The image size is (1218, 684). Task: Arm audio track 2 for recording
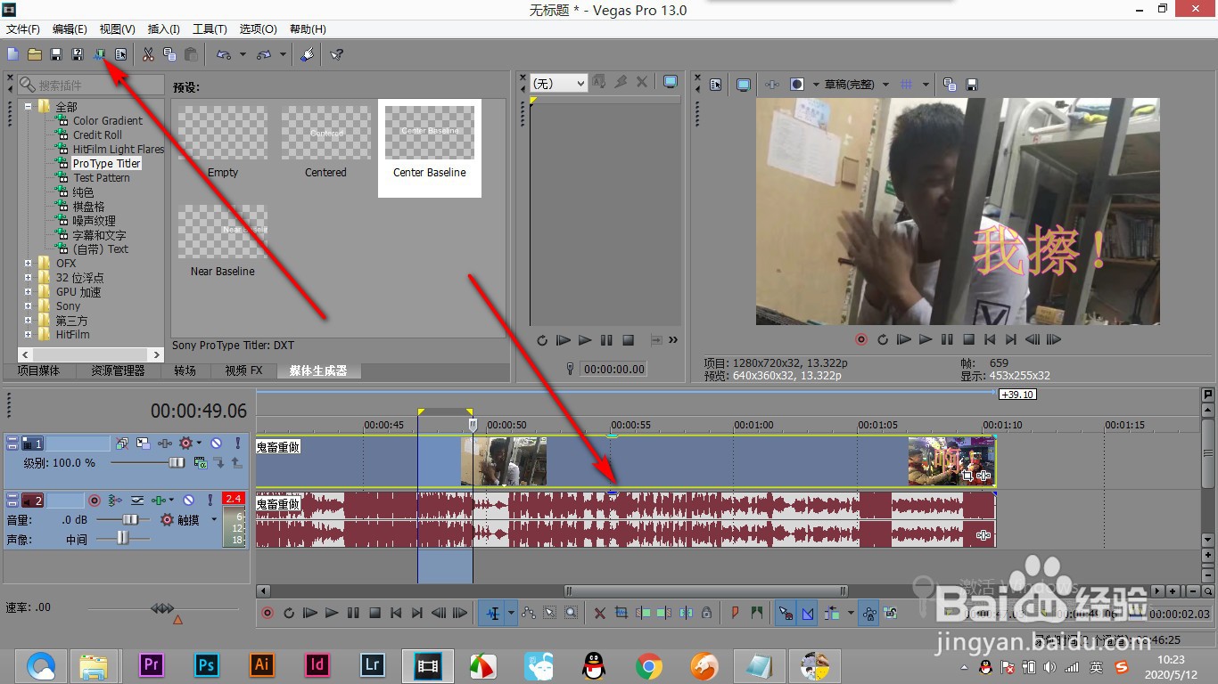[94, 500]
